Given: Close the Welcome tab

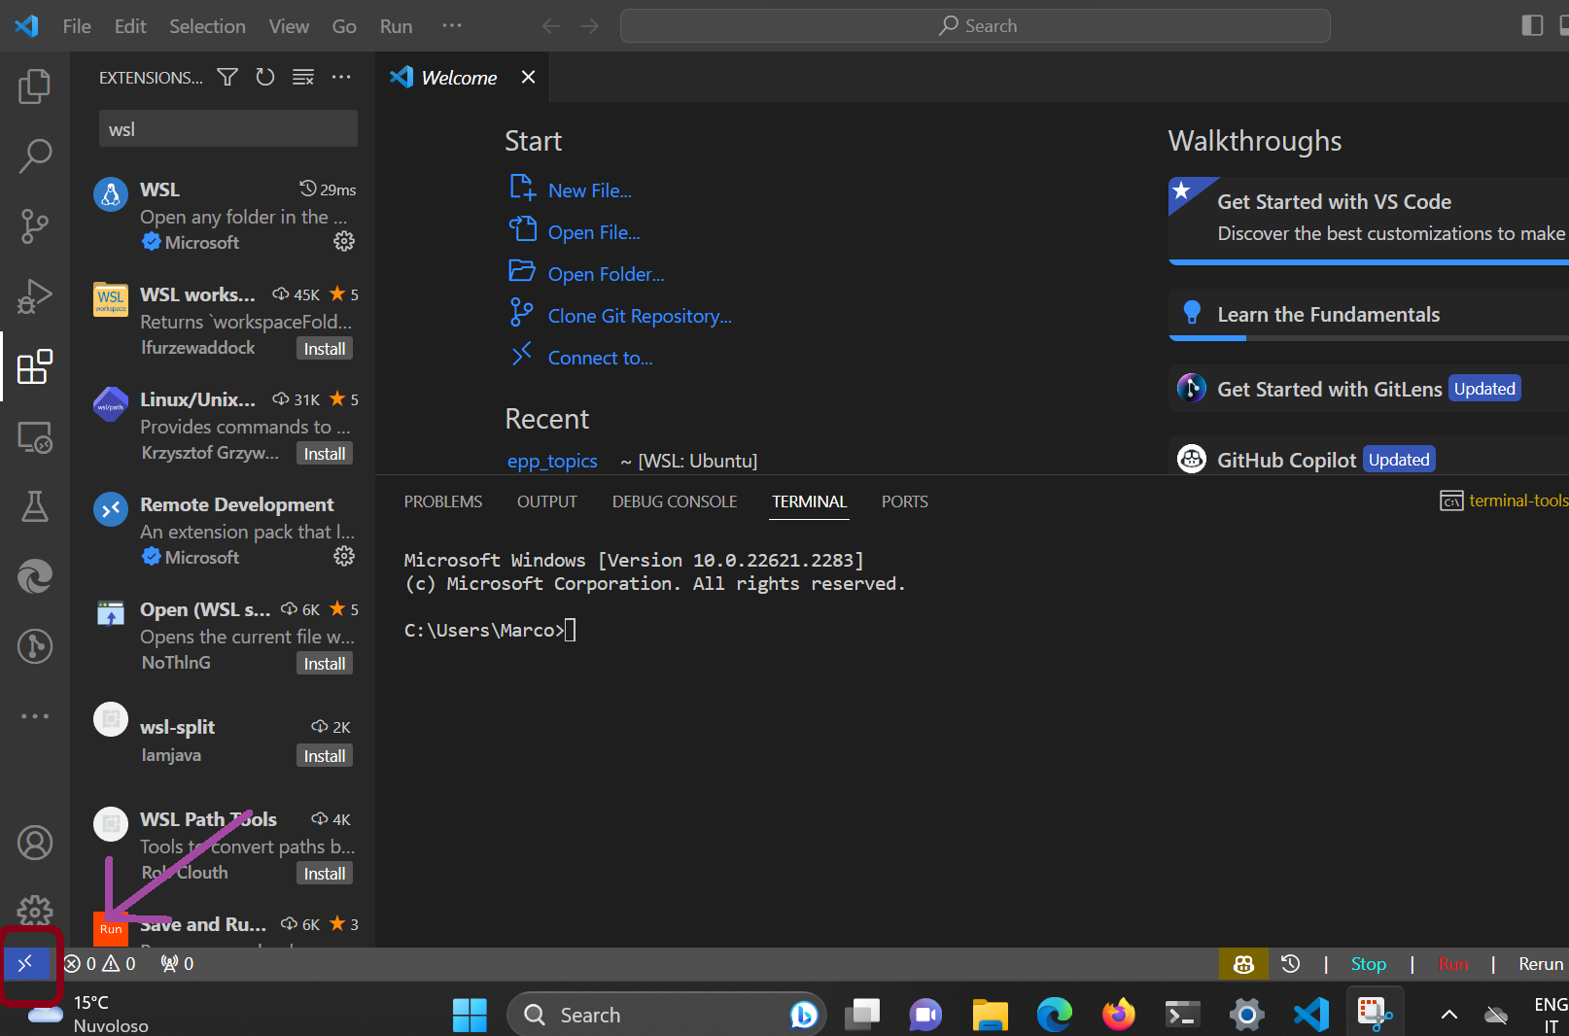Looking at the screenshot, I should (528, 77).
